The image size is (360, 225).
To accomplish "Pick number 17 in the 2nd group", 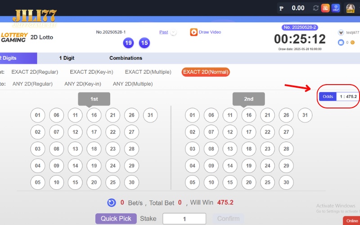I will [249, 132].
